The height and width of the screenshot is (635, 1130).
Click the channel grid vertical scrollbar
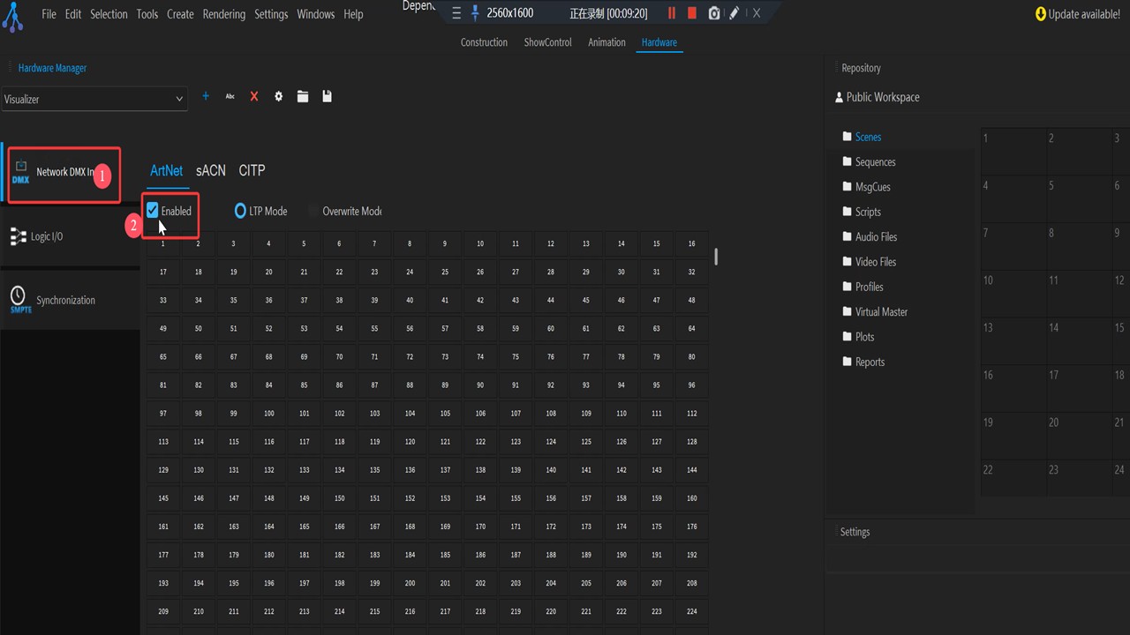716,257
